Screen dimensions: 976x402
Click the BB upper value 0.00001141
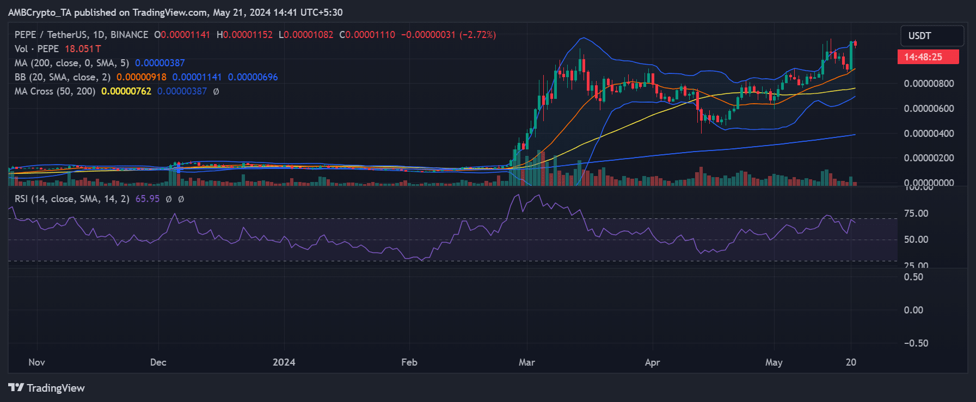[197, 77]
